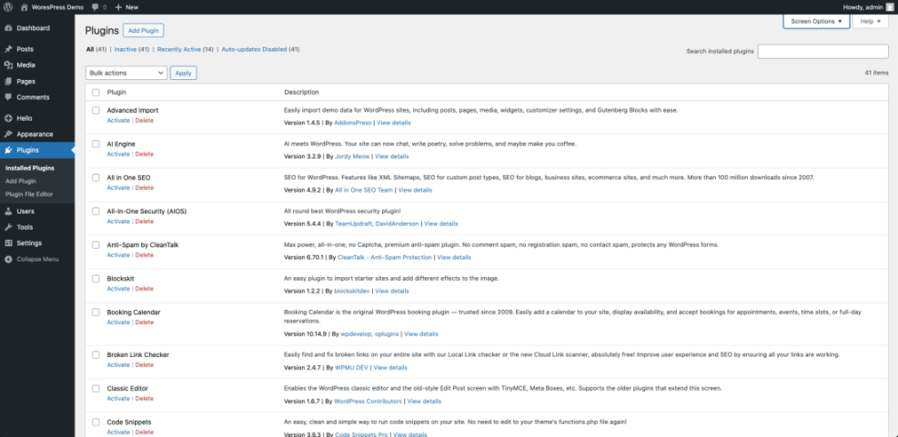Click the "Version 1.4.5" text

coord(302,123)
